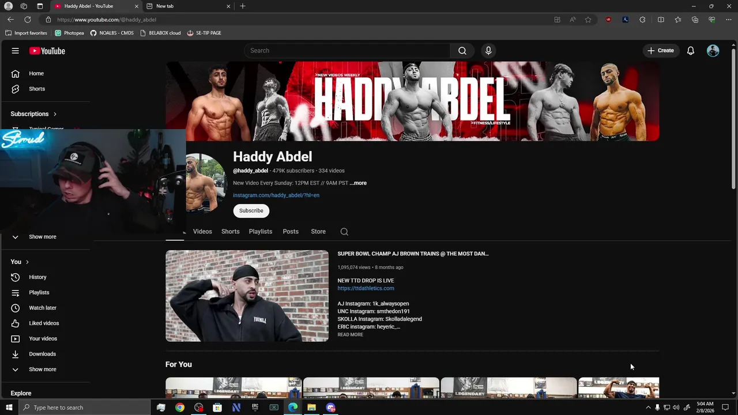Click the page vertical scrollbar
The height and width of the screenshot is (415, 738).
[x=733, y=119]
